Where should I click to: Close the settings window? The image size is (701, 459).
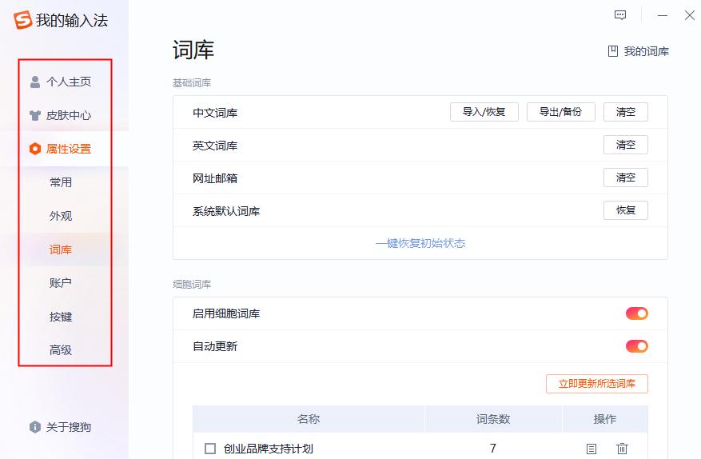(689, 15)
